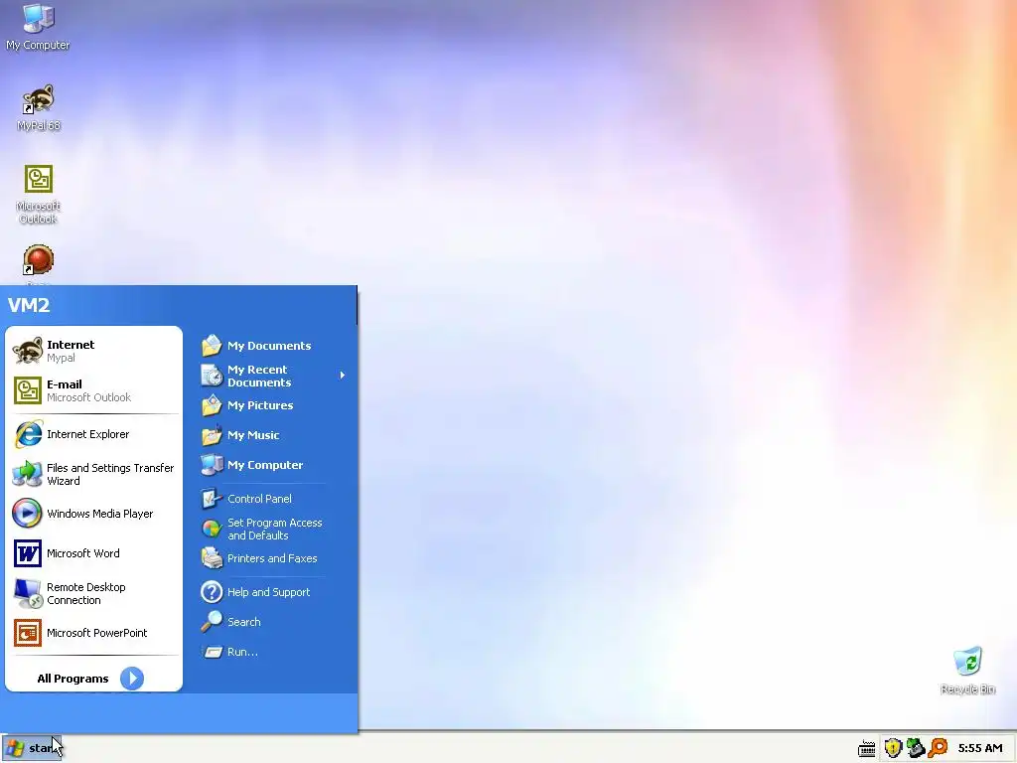Click Files and Settings Transfer Wizard icon

pos(27,474)
